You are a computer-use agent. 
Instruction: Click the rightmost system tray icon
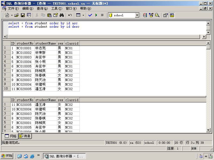tap(211, 156)
